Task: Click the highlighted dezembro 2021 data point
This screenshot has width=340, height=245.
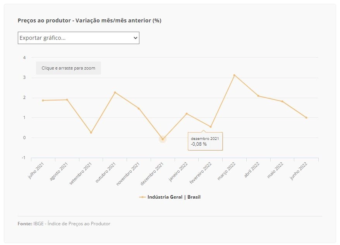Action: point(163,139)
